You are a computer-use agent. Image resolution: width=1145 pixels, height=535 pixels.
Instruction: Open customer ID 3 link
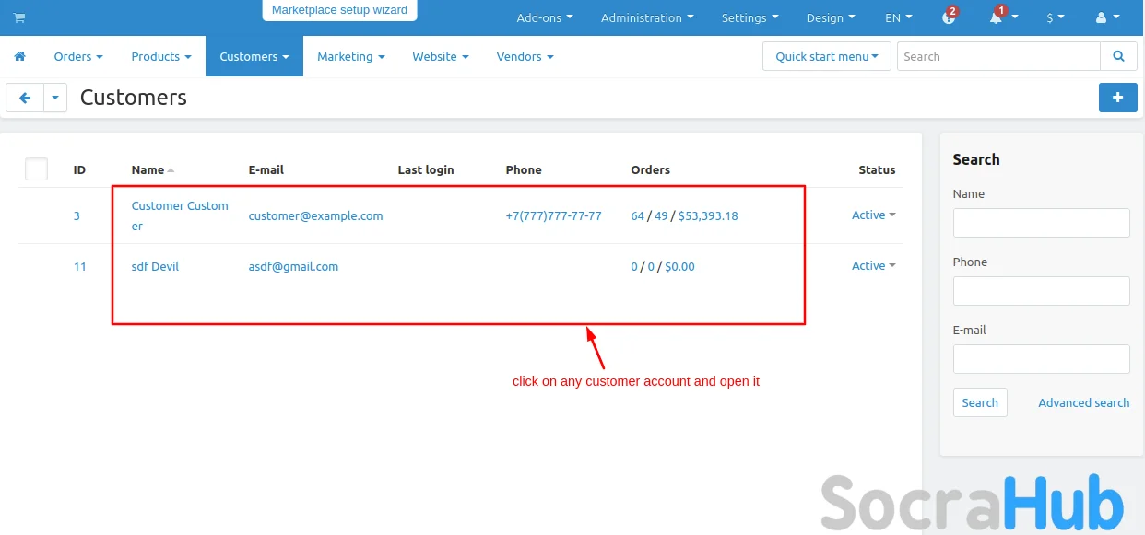(x=77, y=215)
